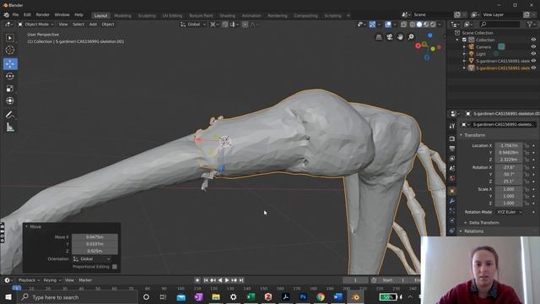The width and height of the screenshot is (540, 304).
Task: Open the viewport Object menu
Action: (108, 24)
